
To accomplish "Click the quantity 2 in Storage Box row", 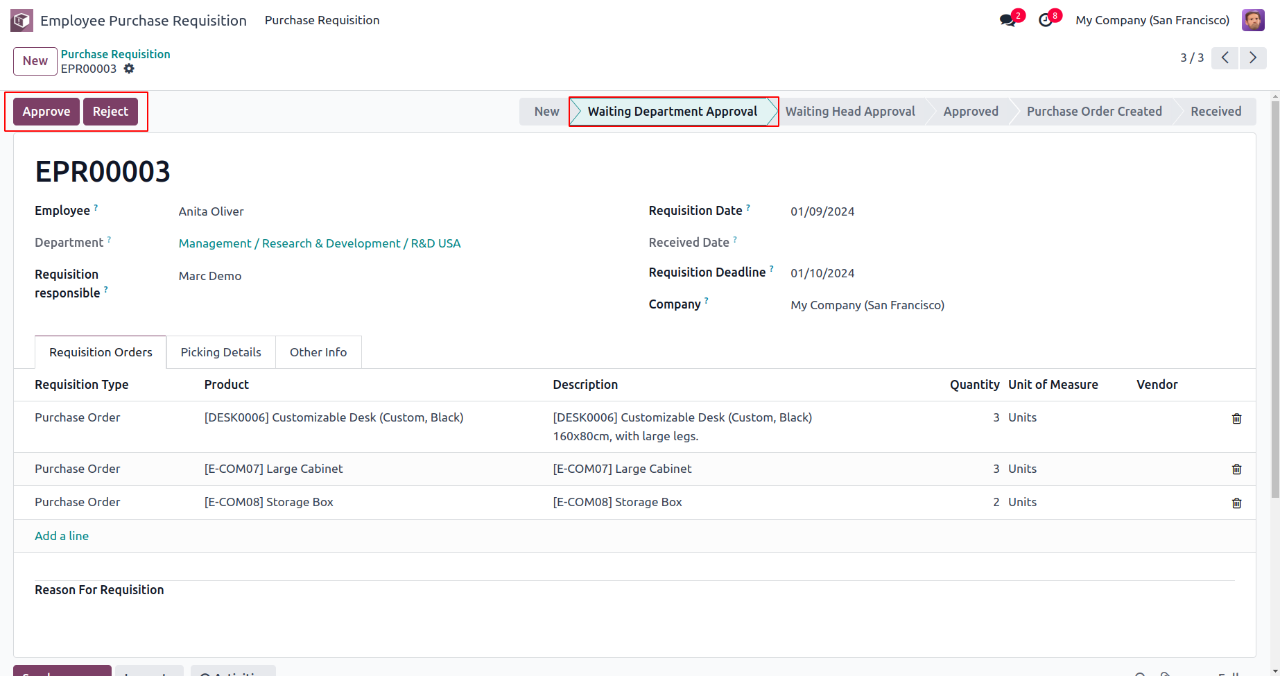I will point(996,502).
